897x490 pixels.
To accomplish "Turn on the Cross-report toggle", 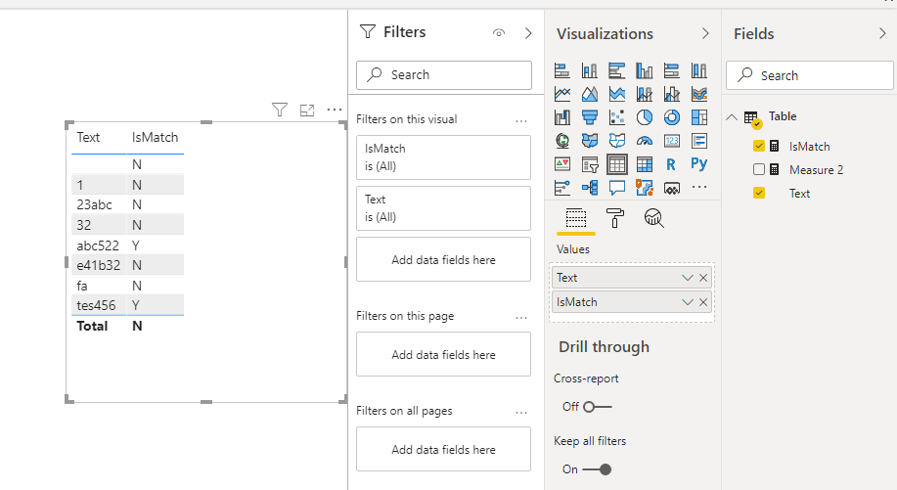I will [598, 407].
